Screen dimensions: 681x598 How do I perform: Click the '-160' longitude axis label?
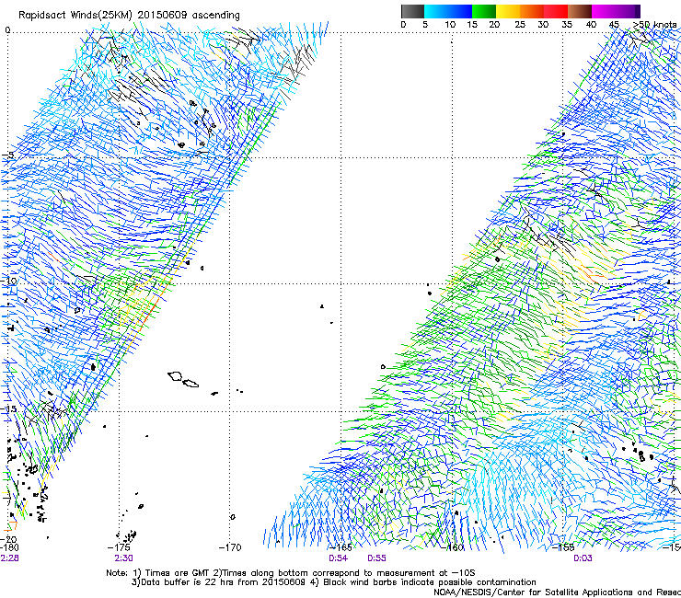(452, 547)
